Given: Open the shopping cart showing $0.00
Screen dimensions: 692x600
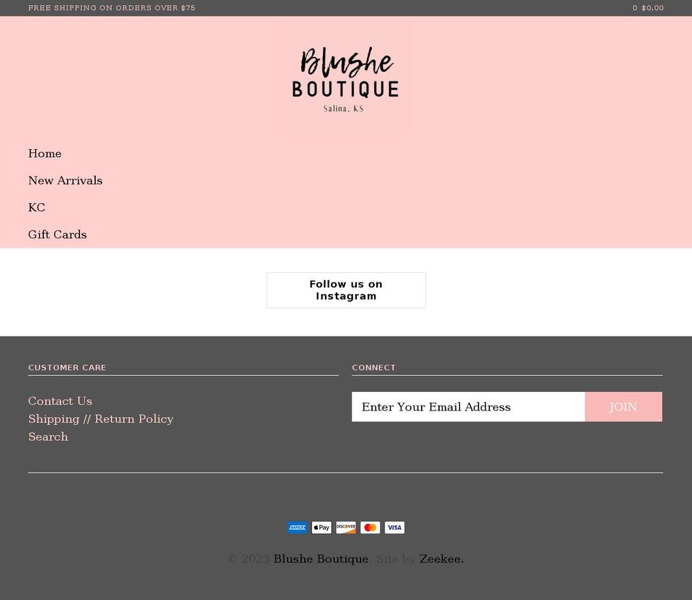Looking at the screenshot, I should point(648,8).
